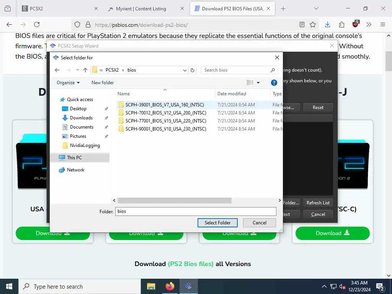Show more tools overflow chevron
Image resolution: width=392 pixels, height=294 pixels.
click(369, 24)
